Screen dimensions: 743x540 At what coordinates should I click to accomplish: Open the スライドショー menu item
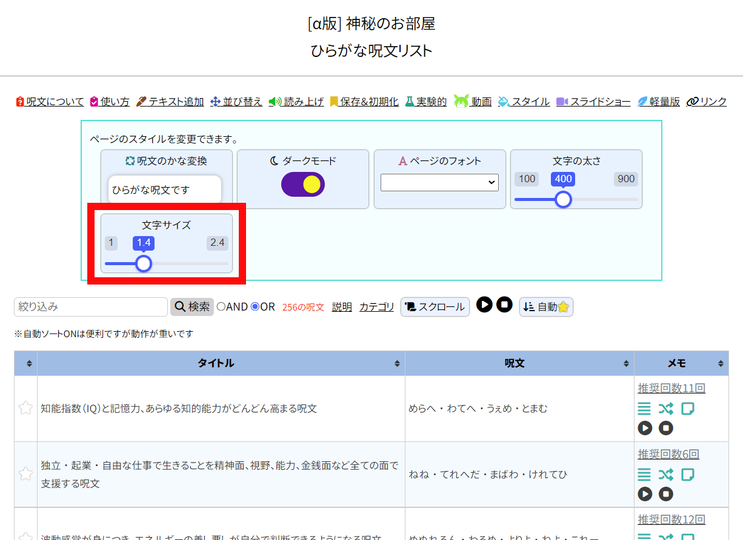pos(594,102)
